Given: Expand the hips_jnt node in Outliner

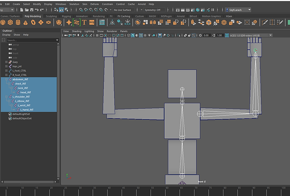Looking at the screenshot, I should tap(6, 66).
